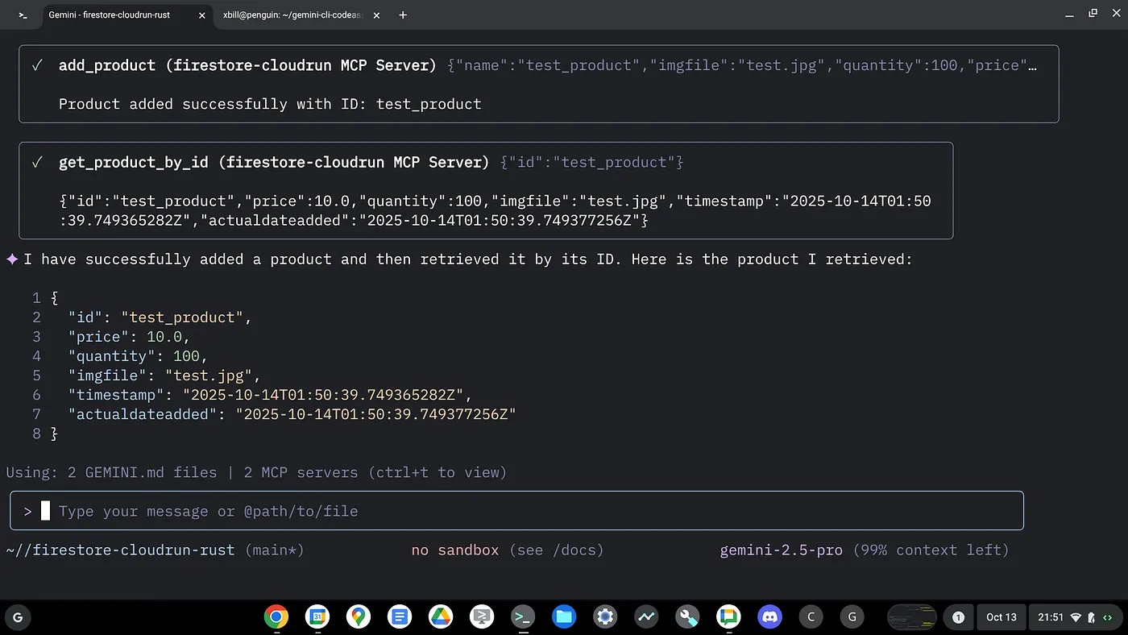Switch to the xbill@penguin terminal tab
This screenshot has height=635, width=1128.
tap(293, 15)
